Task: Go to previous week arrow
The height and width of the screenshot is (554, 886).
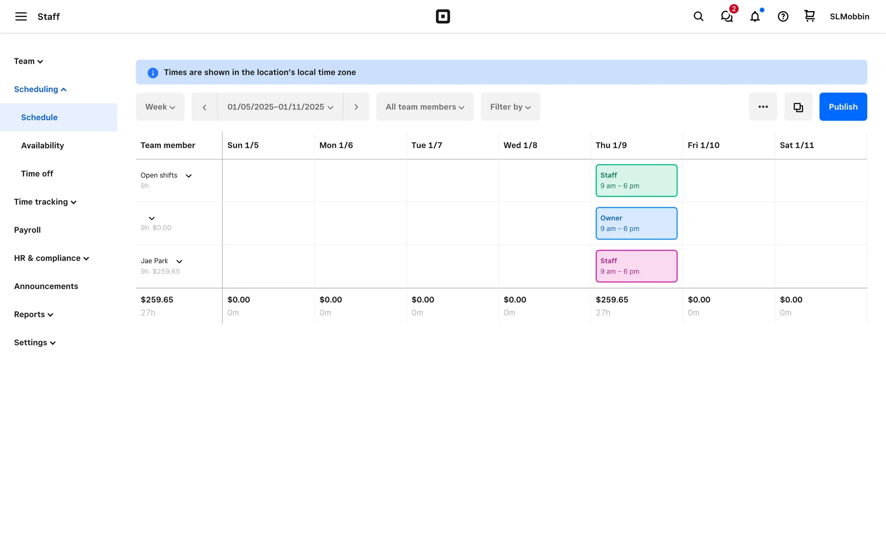Action: pos(204,107)
